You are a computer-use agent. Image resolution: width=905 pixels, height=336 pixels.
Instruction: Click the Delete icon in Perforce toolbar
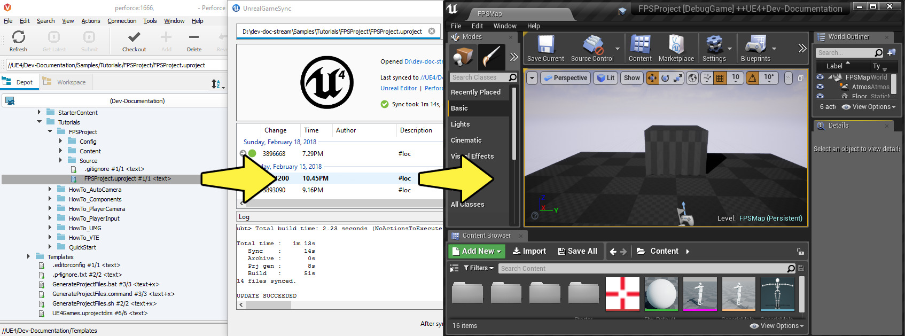coord(194,37)
